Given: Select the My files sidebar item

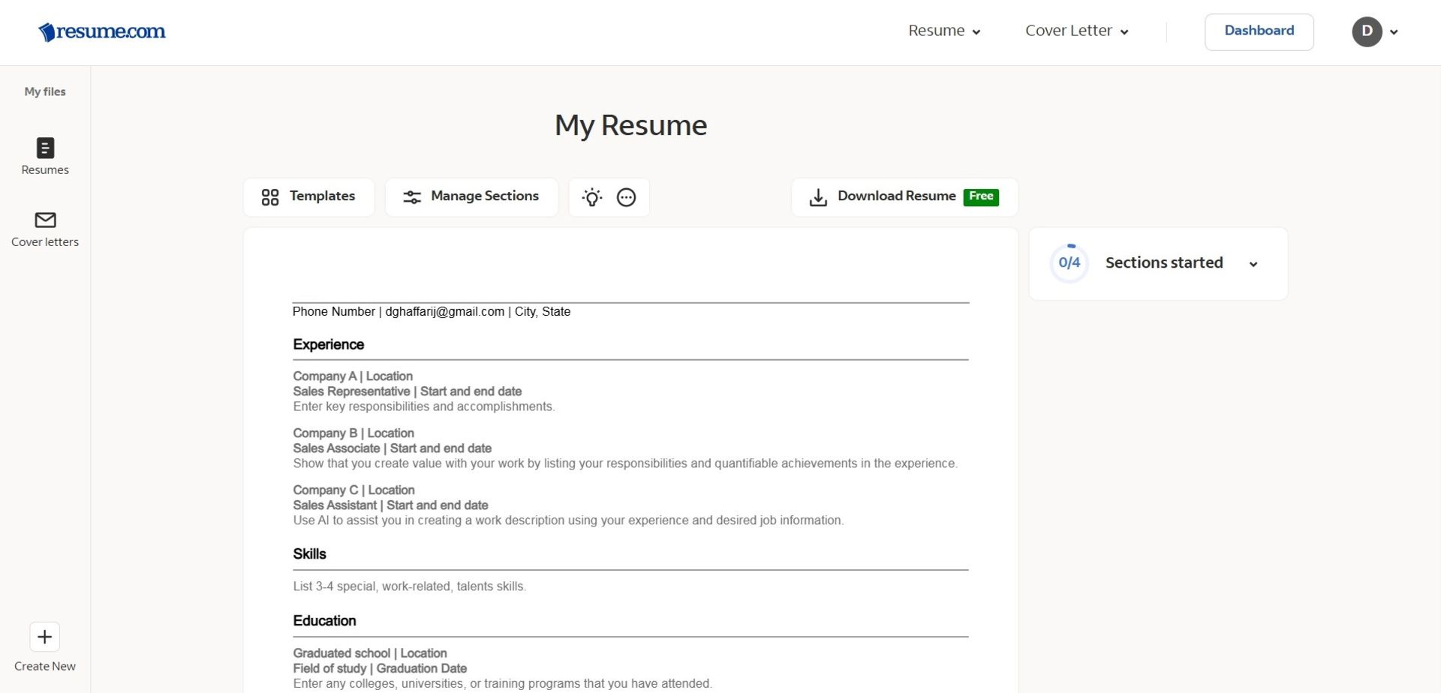Looking at the screenshot, I should click(44, 91).
